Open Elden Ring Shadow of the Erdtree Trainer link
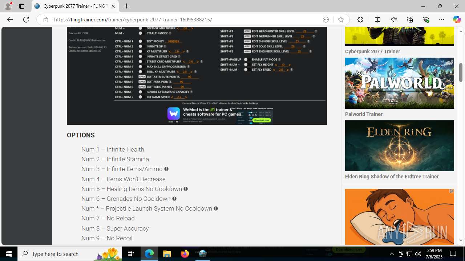The width and height of the screenshot is (465, 261). [x=392, y=177]
